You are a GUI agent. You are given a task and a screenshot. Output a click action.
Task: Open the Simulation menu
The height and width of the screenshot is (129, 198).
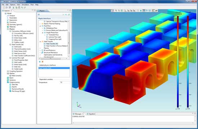[x=26, y=5]
